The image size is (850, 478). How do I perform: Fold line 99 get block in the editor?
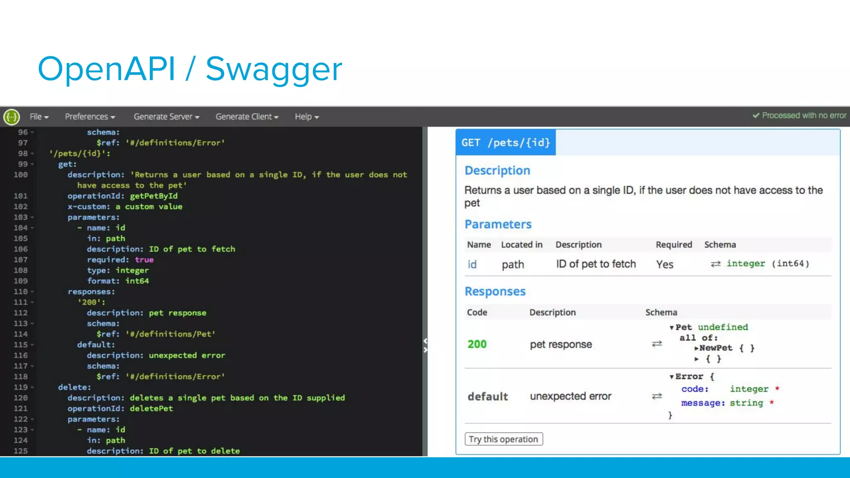point(32,164)
